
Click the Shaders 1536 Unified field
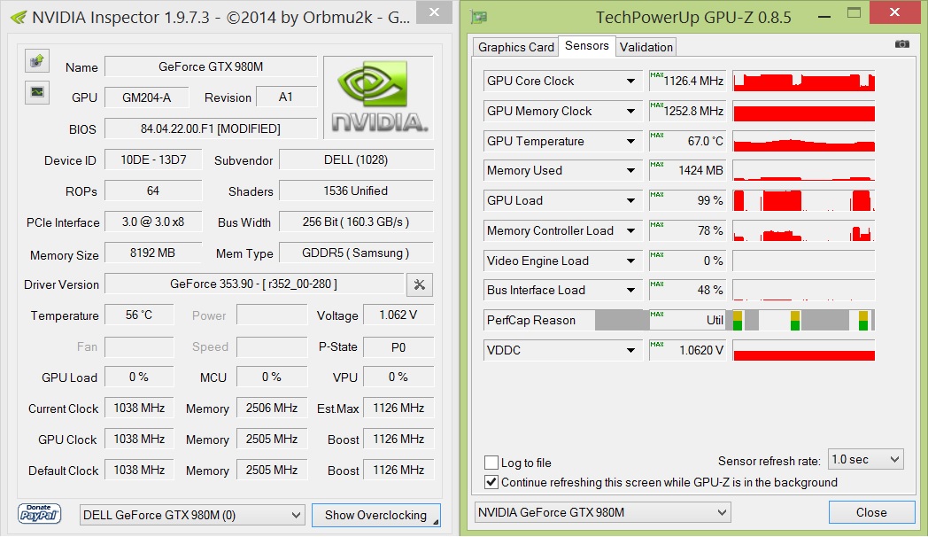click(x=356, y=191)
